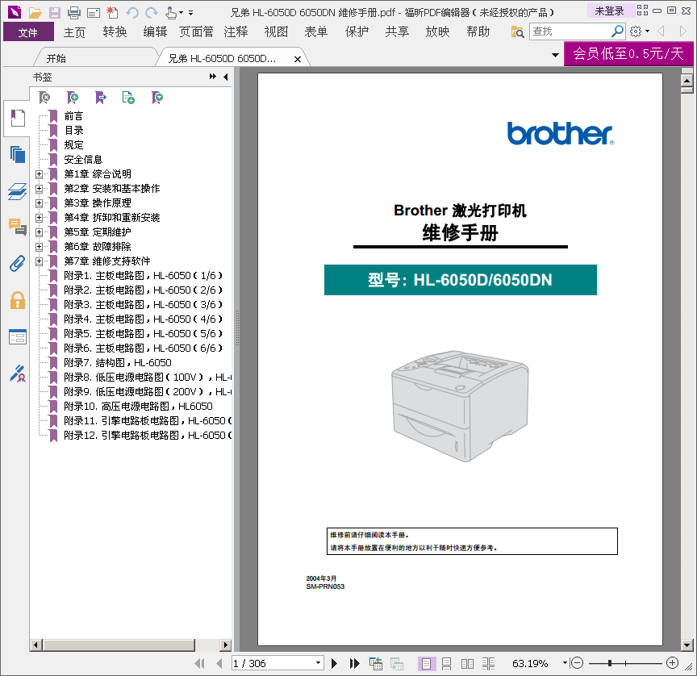Go to the next page arrow
This screenshot has height=676, width=697.
334,664
